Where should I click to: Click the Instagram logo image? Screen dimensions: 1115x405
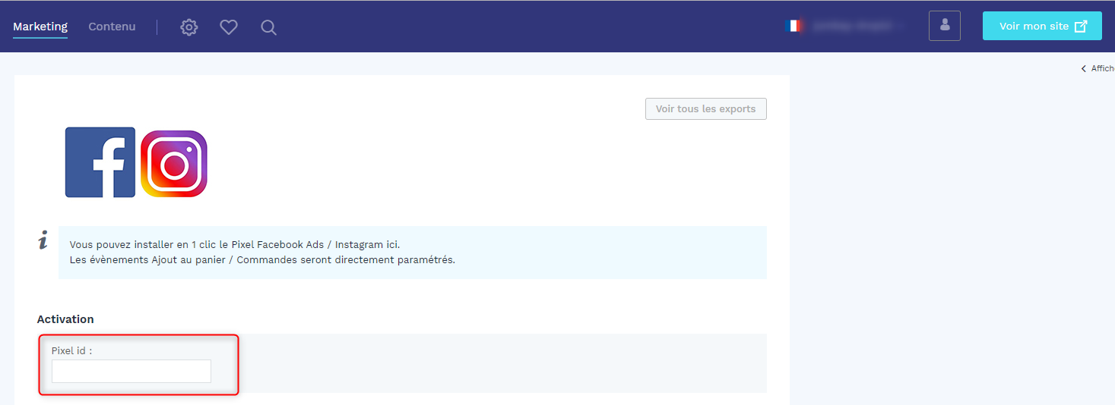tap(174, 164)
